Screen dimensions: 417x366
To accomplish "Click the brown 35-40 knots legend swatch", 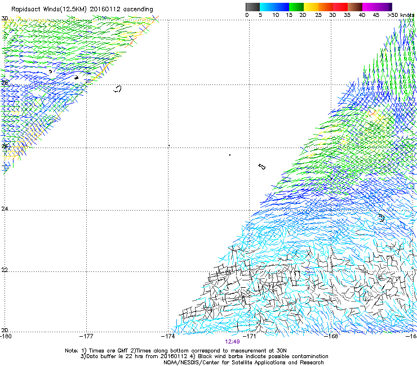I will [x=355, y=7].
